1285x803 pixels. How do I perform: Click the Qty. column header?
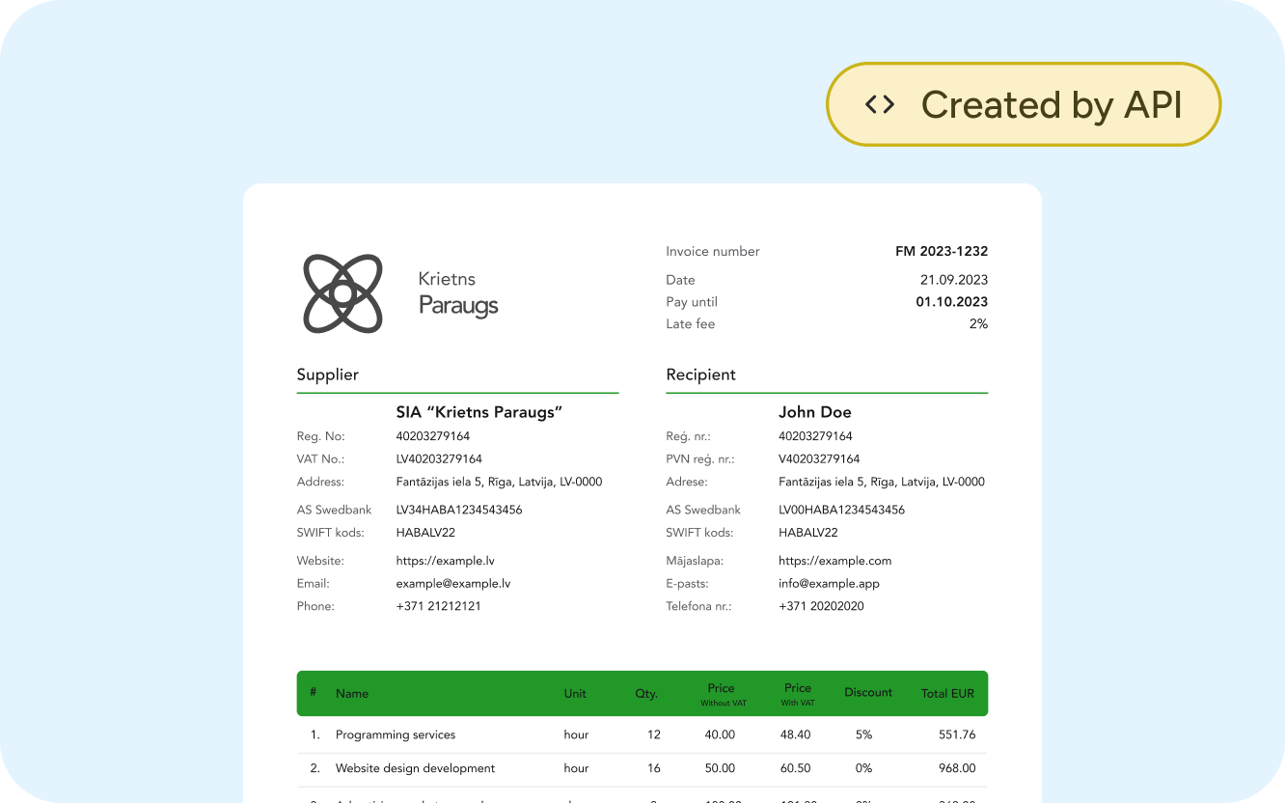pos(646,694)
